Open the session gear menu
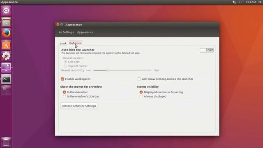This screenshot has height=148, width=263. [x=260, y=2]
